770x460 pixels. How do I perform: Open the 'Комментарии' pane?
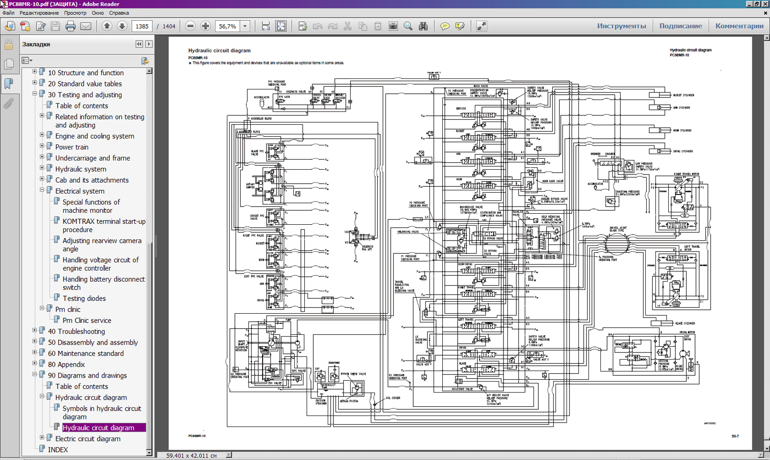(739, 26)
